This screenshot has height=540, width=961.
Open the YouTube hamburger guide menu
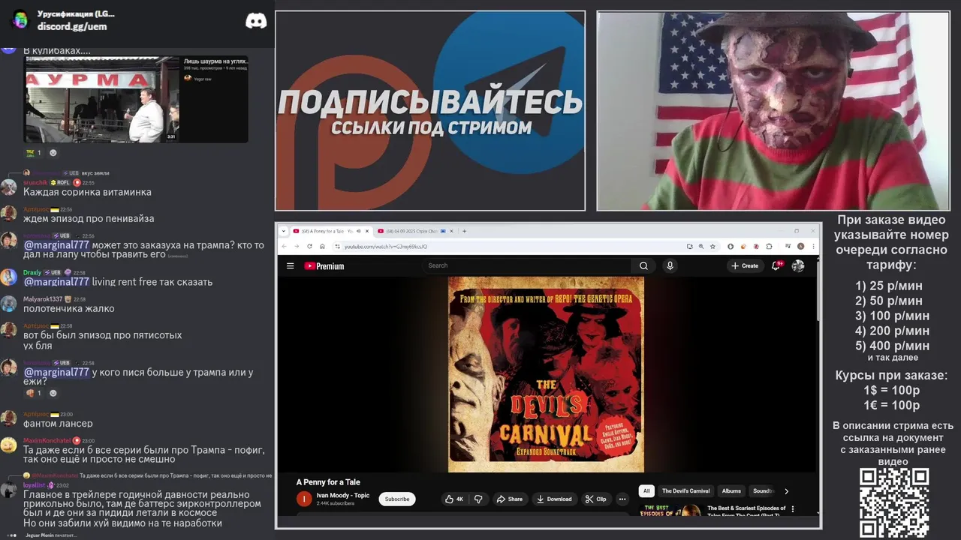coord(290,265)
